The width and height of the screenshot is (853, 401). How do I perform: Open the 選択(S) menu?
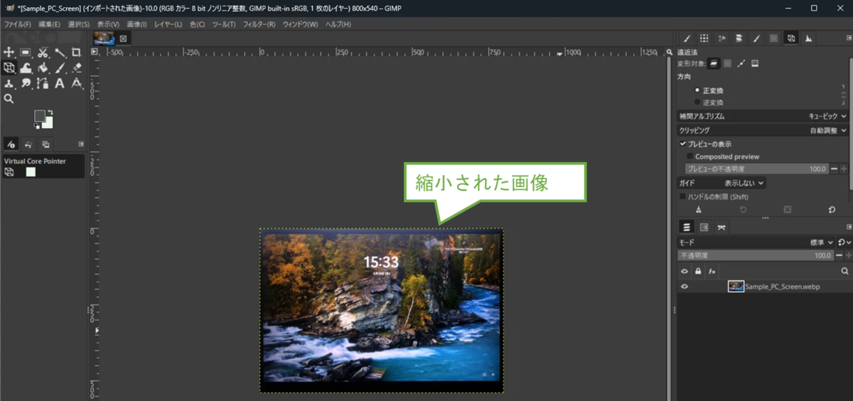pos(78,24)
